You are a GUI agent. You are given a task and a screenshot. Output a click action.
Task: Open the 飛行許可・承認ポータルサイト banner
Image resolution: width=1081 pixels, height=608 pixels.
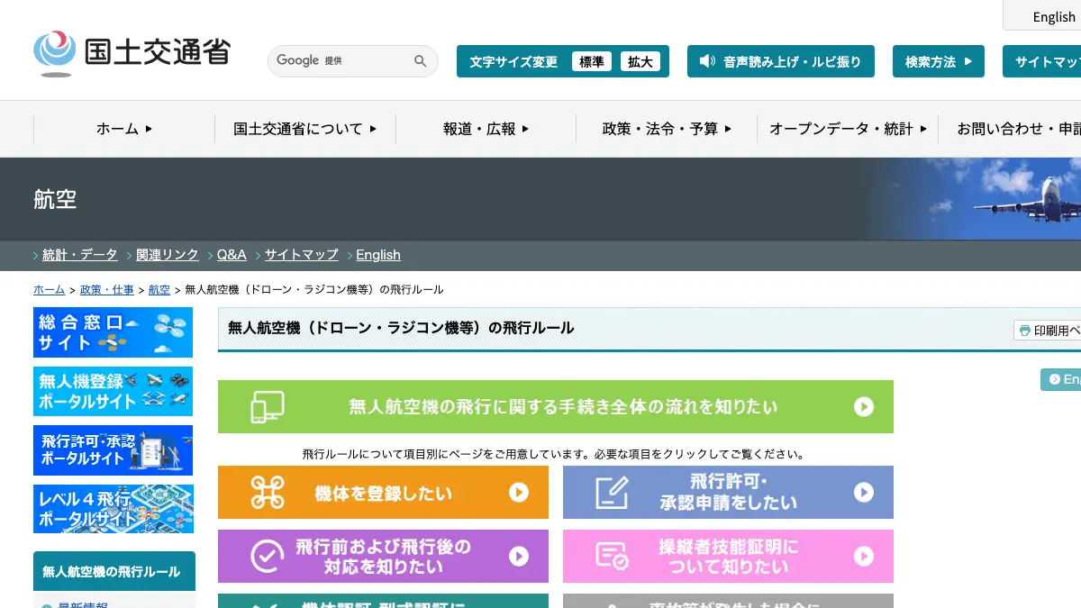click(114, 450)
